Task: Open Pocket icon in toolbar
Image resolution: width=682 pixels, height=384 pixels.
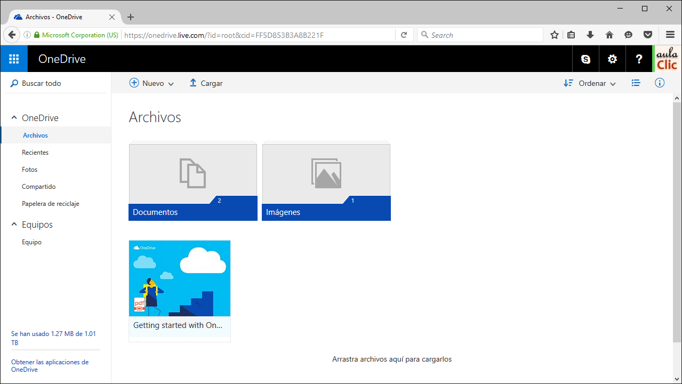Action: [x=648, y=35]
